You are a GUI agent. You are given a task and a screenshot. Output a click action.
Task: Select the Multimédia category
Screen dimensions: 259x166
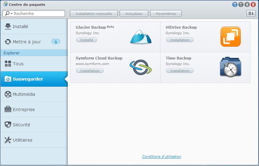tap(24, 94)
